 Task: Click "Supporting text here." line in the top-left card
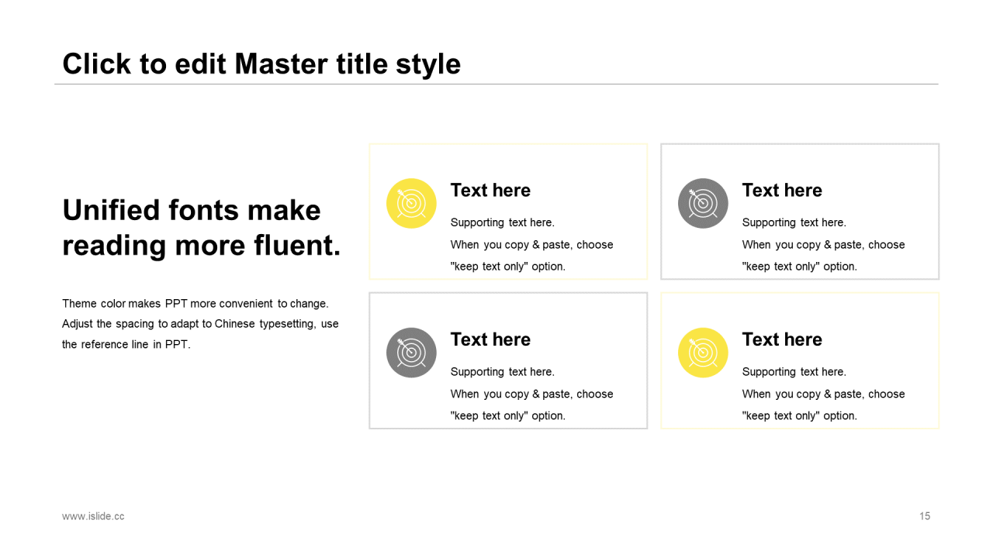[502, 222]
